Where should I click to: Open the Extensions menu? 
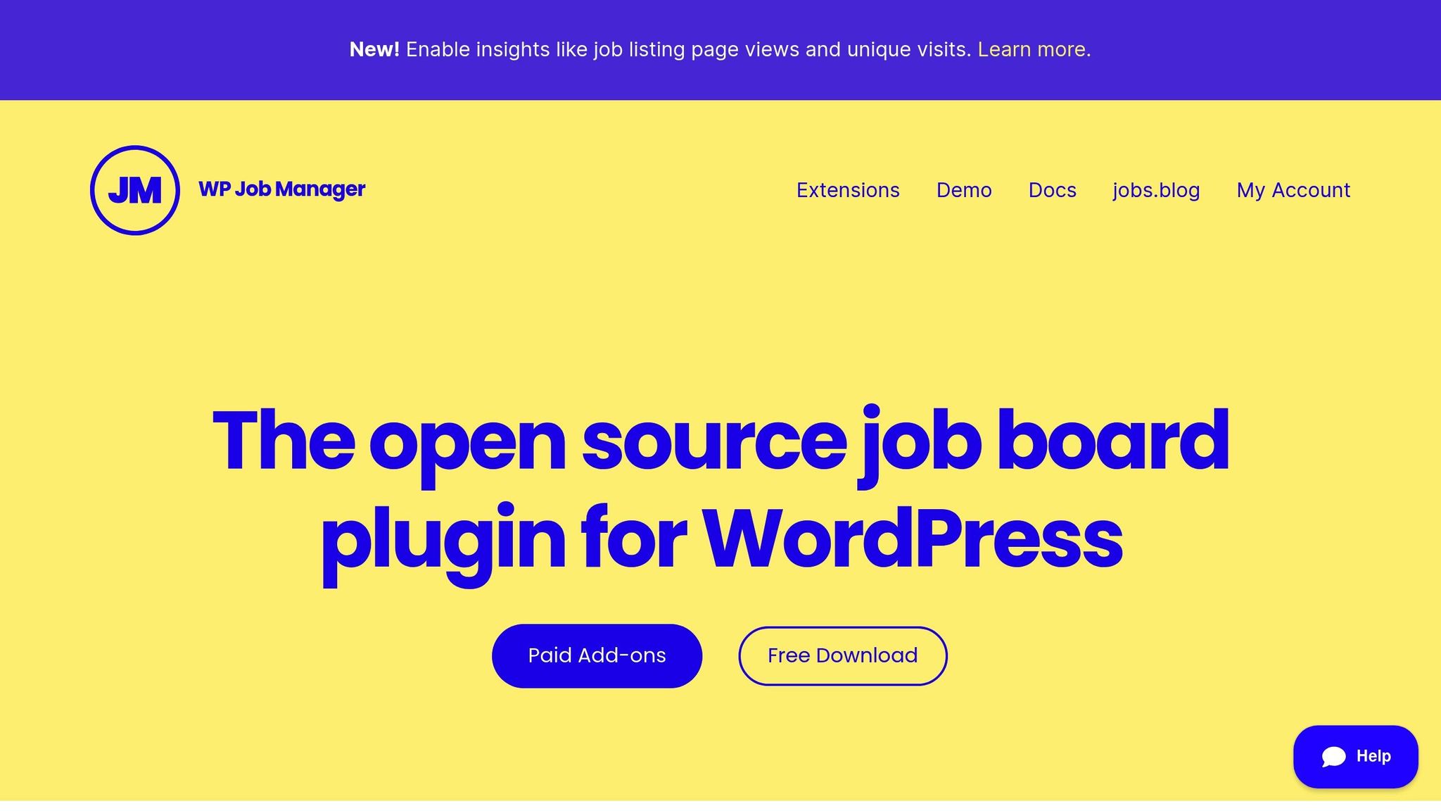[847, 189]
